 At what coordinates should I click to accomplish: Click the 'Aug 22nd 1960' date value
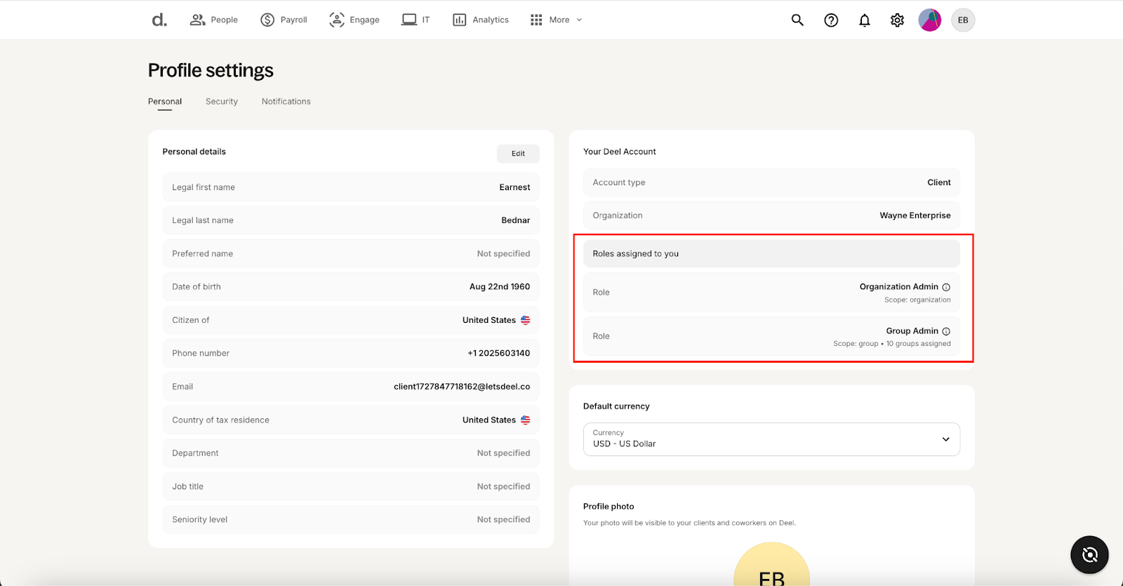tap(500, 287)
